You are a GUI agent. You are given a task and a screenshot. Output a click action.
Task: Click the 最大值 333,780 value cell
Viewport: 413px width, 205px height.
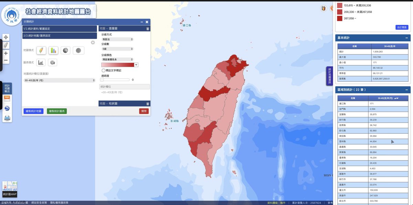click(390, 57)
